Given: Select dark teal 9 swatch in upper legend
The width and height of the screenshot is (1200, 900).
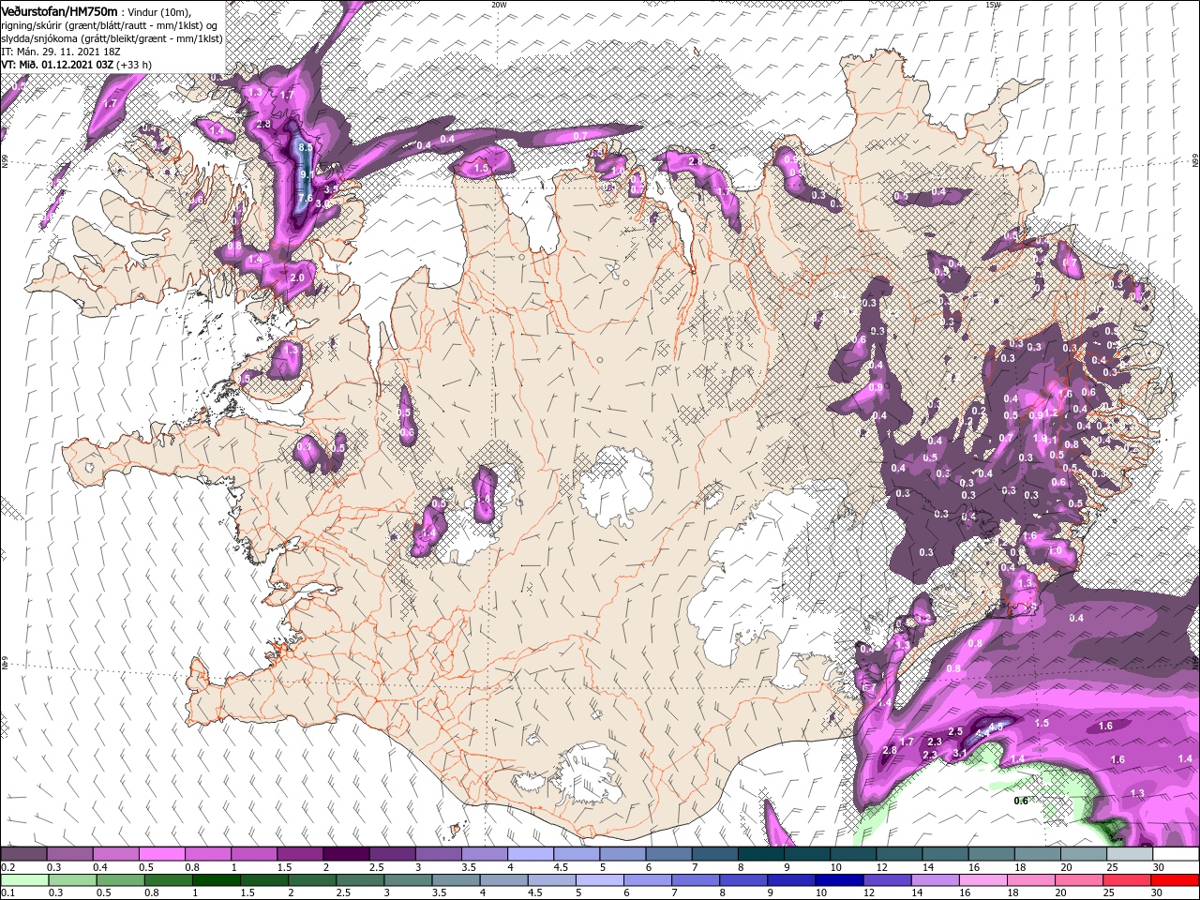Looking at the screenshot, I should (807, 854).
